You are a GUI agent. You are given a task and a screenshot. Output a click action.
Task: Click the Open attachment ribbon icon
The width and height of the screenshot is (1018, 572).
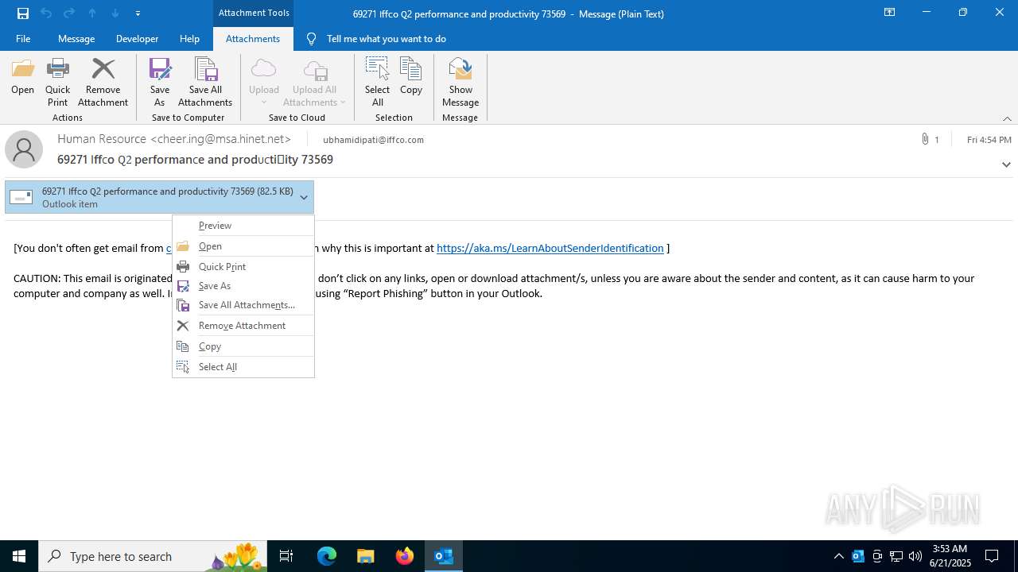pos(23,77)
